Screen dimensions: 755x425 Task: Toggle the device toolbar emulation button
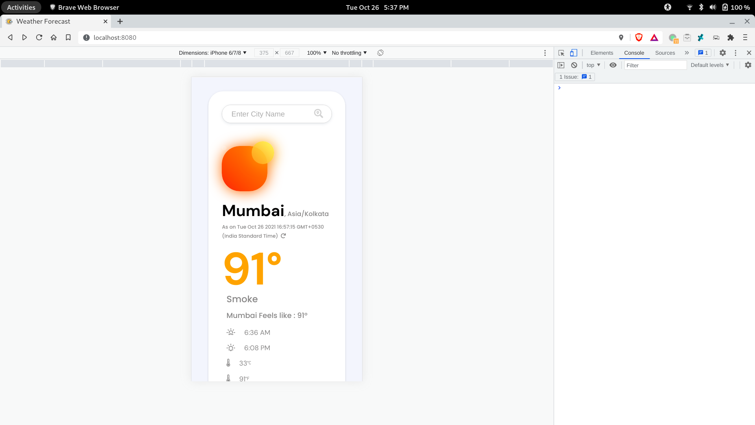574,53
